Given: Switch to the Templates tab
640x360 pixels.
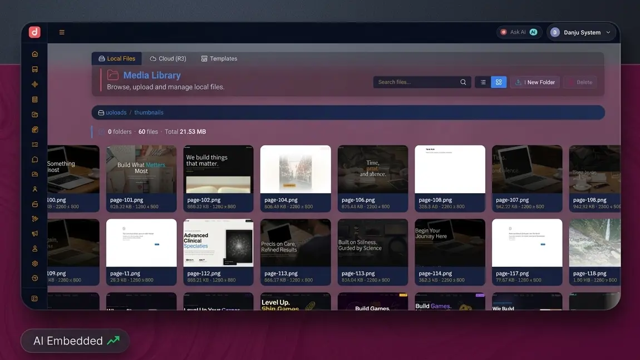Looking at the screenshot, I should point(219,58).
